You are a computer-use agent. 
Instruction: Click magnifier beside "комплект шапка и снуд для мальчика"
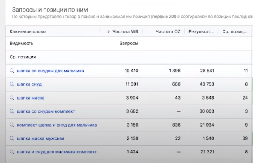[x=12, y=125]
